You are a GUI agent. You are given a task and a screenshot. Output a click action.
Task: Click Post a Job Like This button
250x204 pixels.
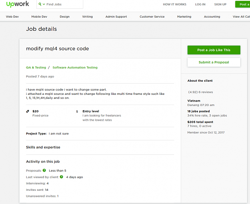[214, 50]
